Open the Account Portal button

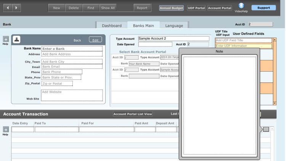(x=220, y=8)
